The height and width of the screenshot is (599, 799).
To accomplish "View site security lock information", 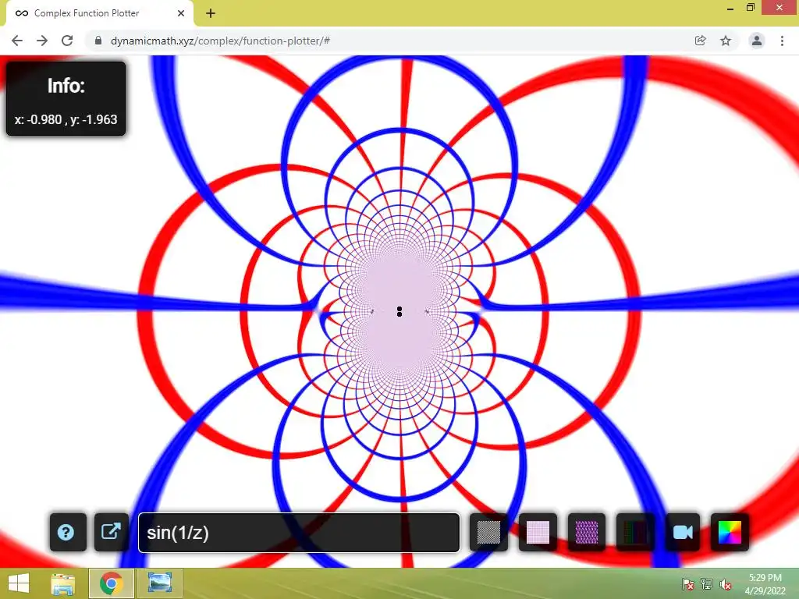I will [98, 41].
